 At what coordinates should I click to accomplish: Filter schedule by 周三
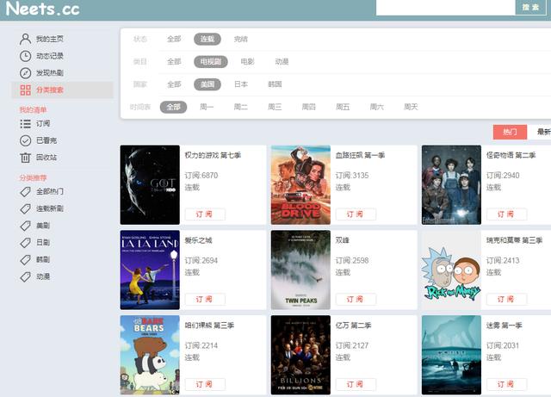click(x=275, y=107)
